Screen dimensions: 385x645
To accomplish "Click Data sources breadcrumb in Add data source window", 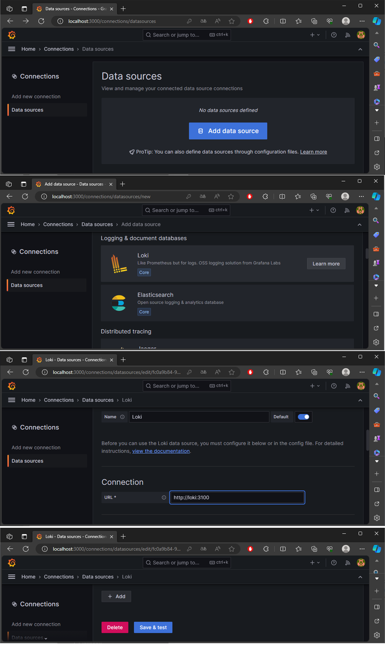I will pos(97,224).
